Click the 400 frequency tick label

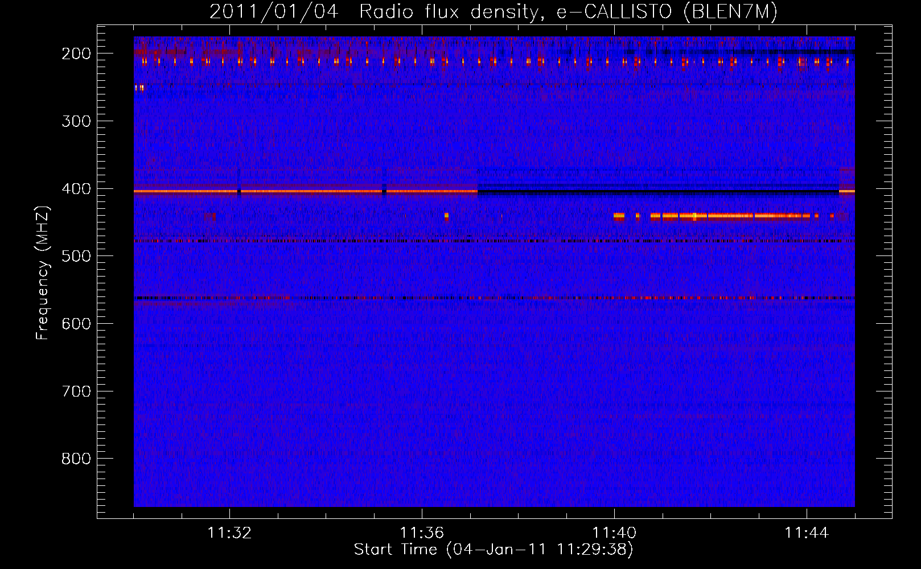pos(76,189)
